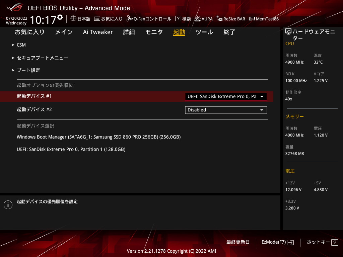This screenshot has height=257, width=343.
Task: Select 起動デバイス #1 row label
Action: click(34, 96)
